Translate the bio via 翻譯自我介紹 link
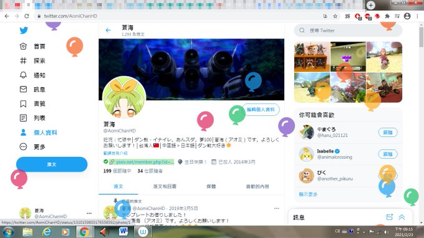Viewport: 424px width, 238px height. click(x=115, y=153)
